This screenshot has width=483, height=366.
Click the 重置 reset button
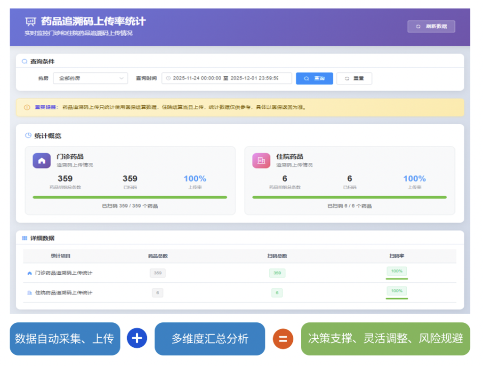[x=354, y=79]
